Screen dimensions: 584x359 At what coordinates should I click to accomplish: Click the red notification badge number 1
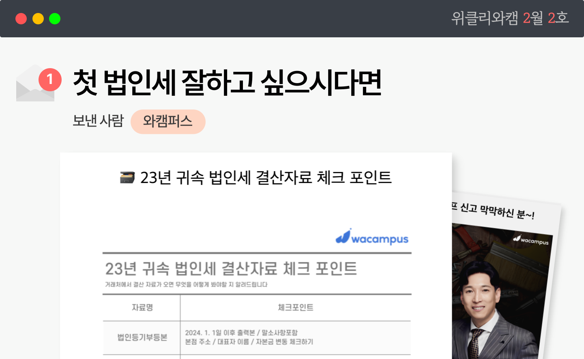click(50, 79)
